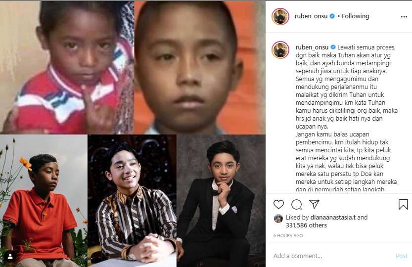The height and width of the screenshot is (267, 412).
Task: Click the liker's small avatar thumbnail
Action: (278, 219)
